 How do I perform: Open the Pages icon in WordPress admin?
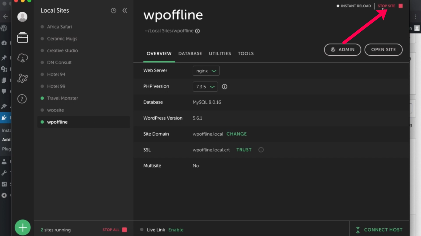[4, 80]
